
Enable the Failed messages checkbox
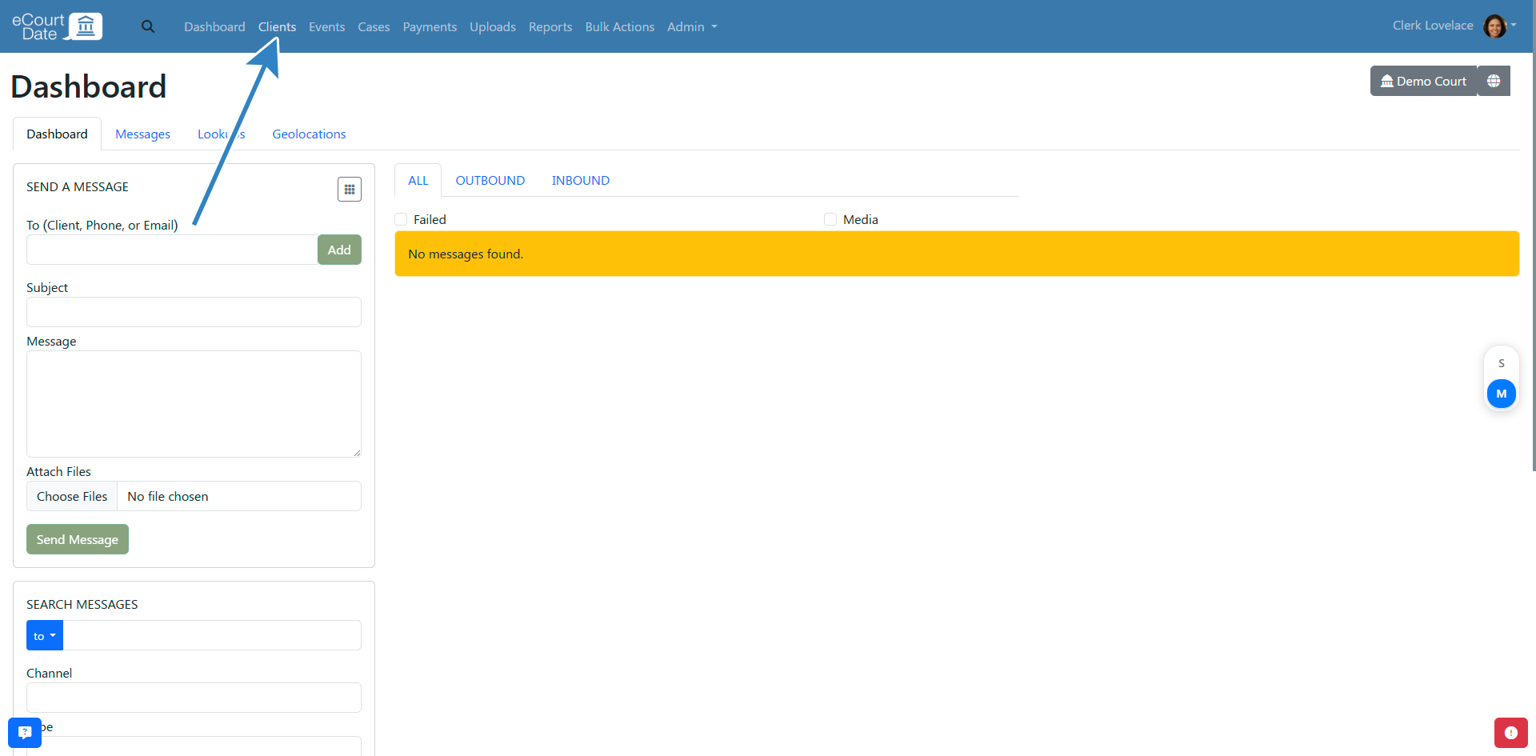(x=402, y=219)
